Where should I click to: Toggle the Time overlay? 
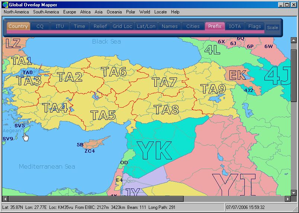[x=79, y=26]
